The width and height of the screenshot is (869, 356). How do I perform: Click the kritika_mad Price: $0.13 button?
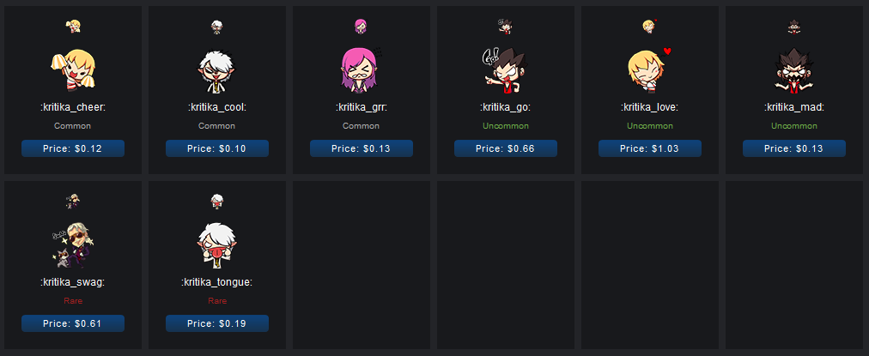793,148
